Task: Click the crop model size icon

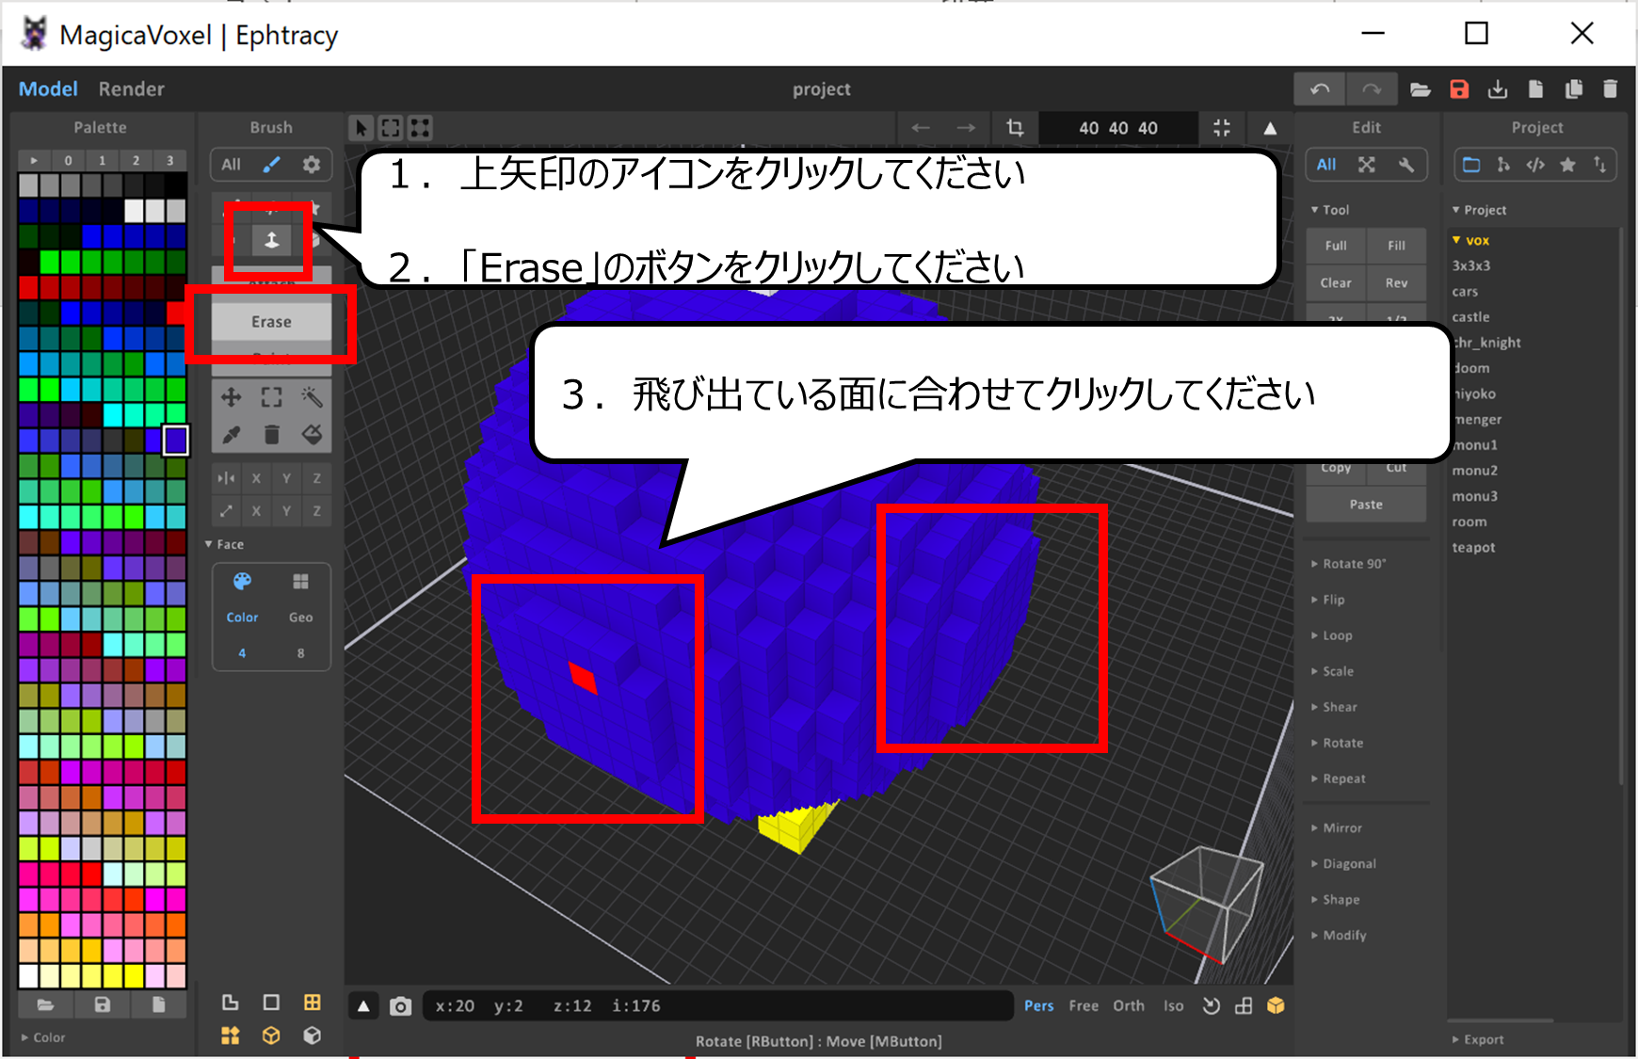Action: pos(1015,128)
